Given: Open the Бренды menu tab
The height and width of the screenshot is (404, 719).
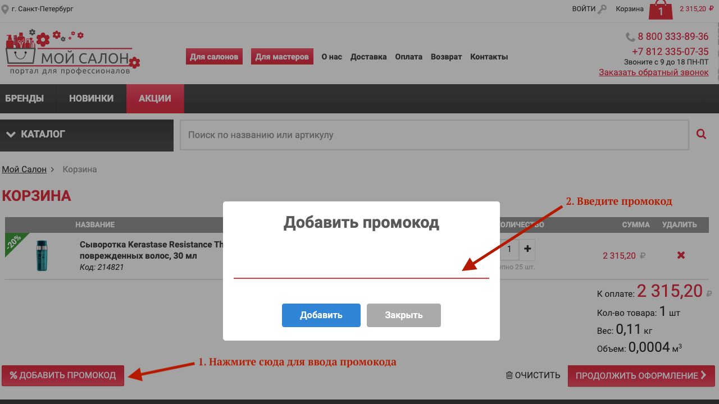Looking at the screenshot, I should point(25,99).
